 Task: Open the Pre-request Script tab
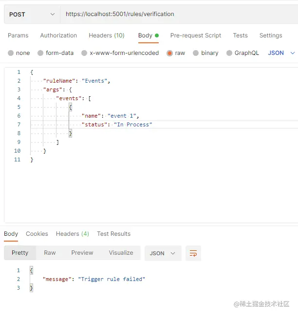[x=196, y=35]
